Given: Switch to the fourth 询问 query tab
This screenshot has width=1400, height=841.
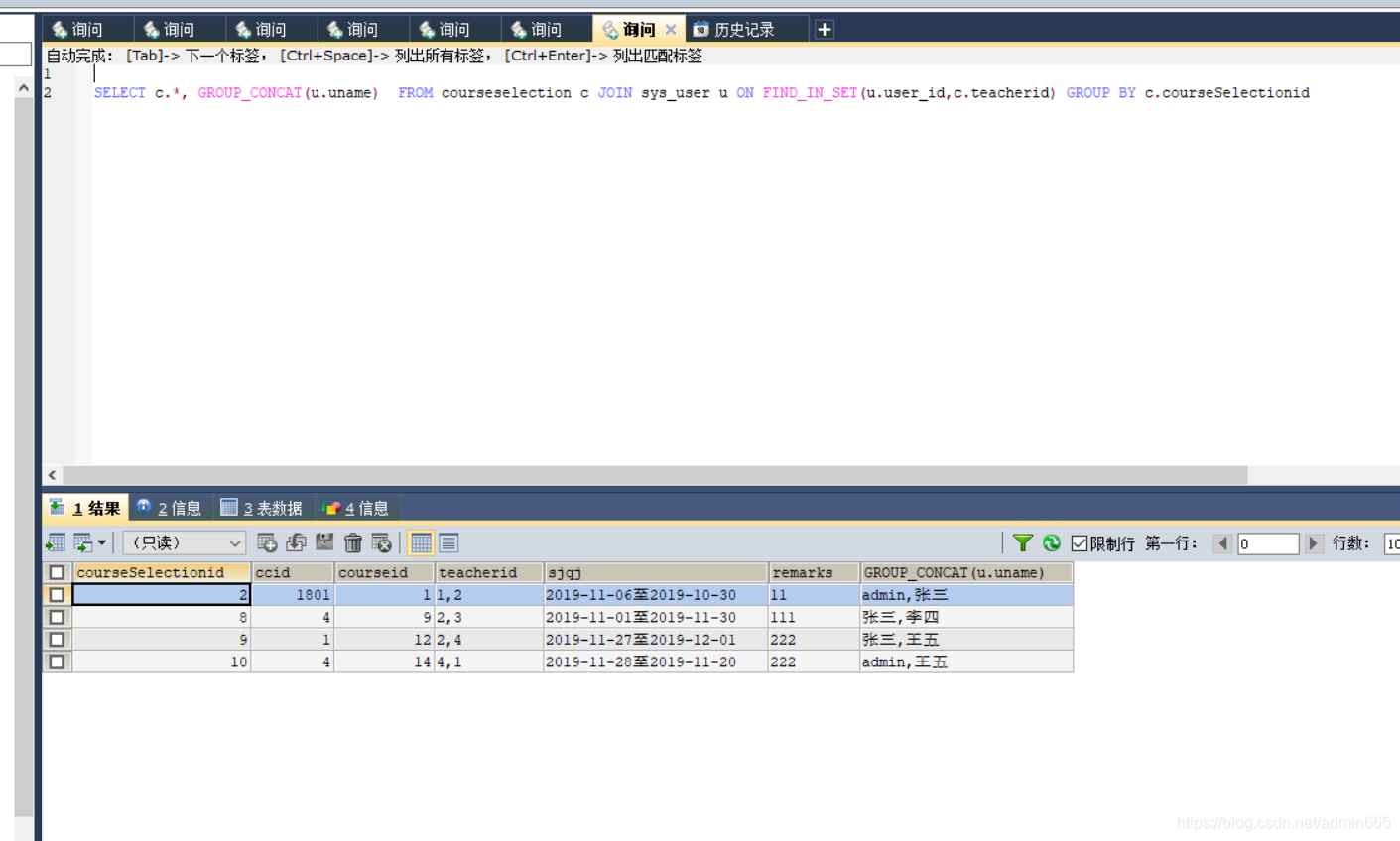Looking at the screenshot, I should point(362,30).
